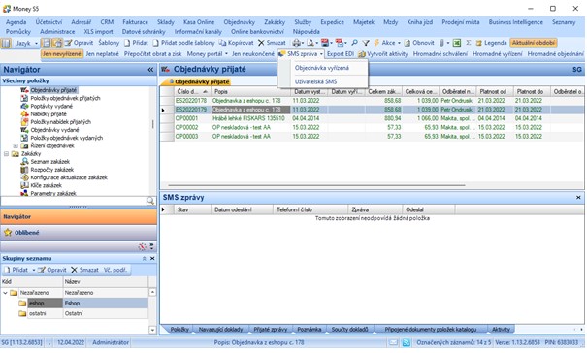This screenshot has height=353, width=587.
Task: Click the sigma sum icon
Action: 469,43
